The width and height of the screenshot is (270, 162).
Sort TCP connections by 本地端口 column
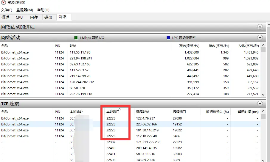point(113,112)
